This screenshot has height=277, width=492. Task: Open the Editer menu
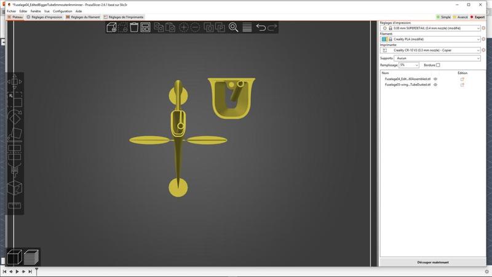23,11
